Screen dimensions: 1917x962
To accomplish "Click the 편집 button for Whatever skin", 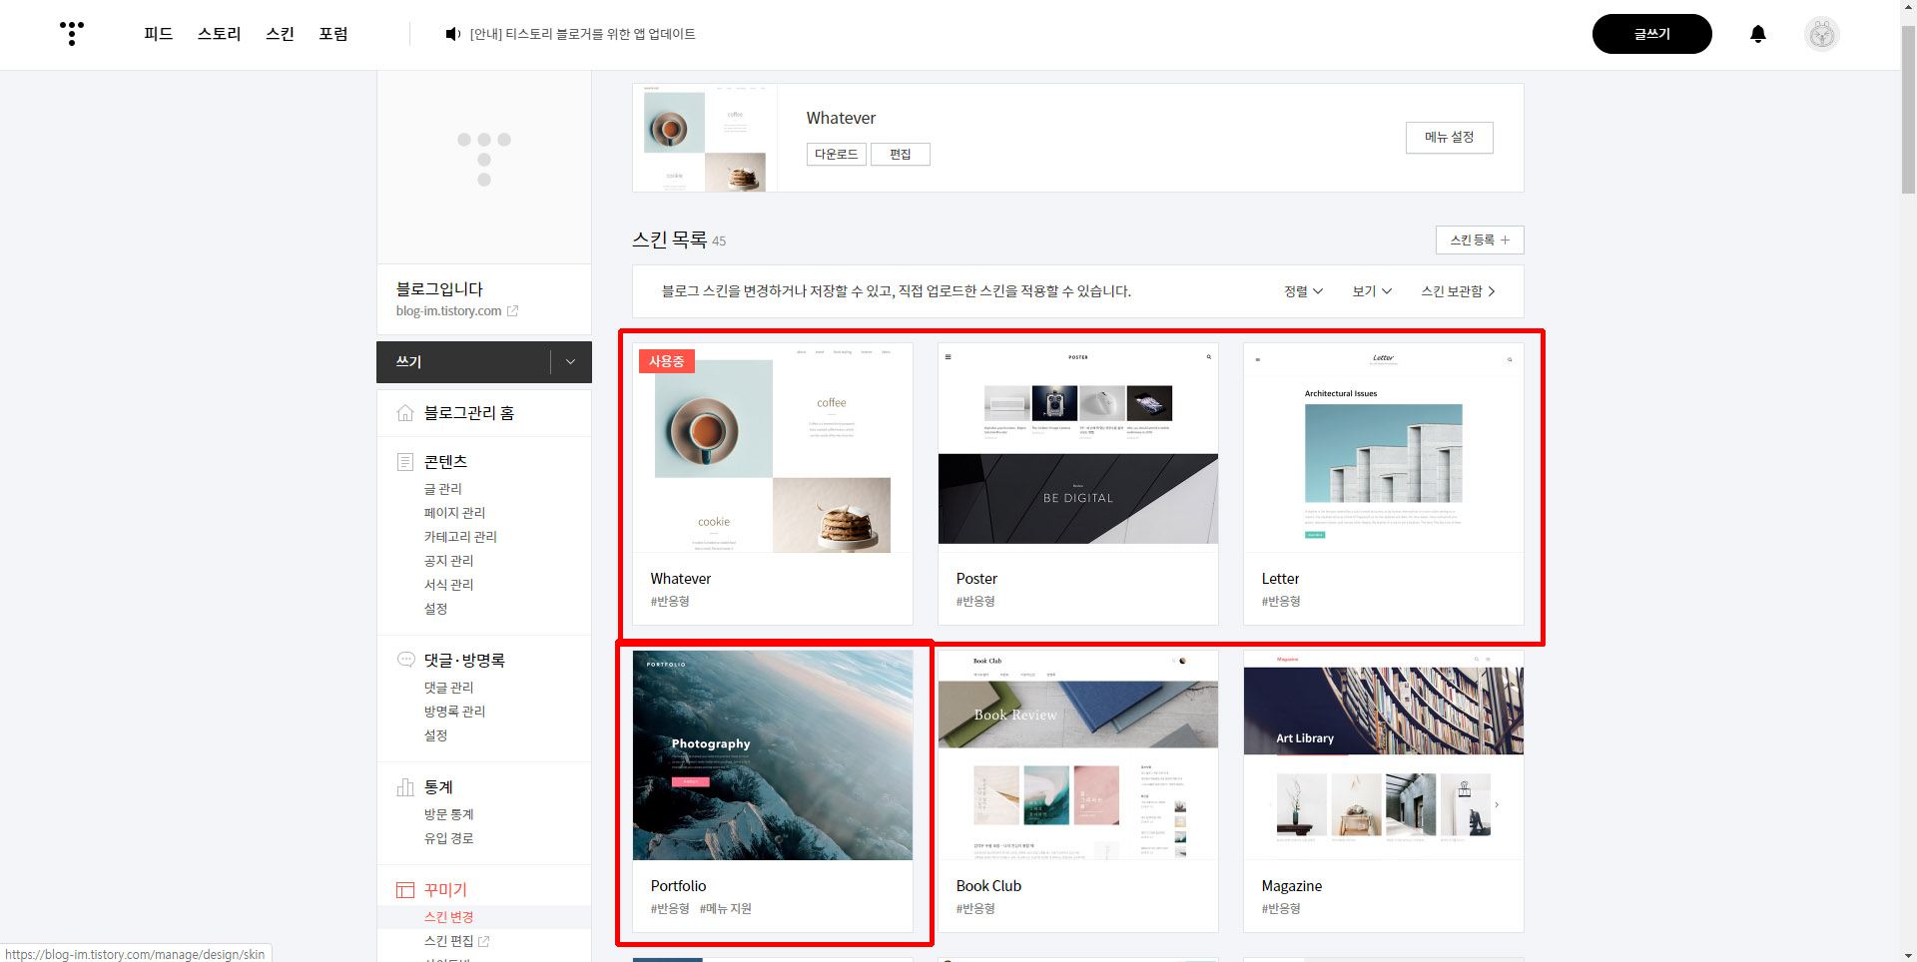I will click(900, 155).
